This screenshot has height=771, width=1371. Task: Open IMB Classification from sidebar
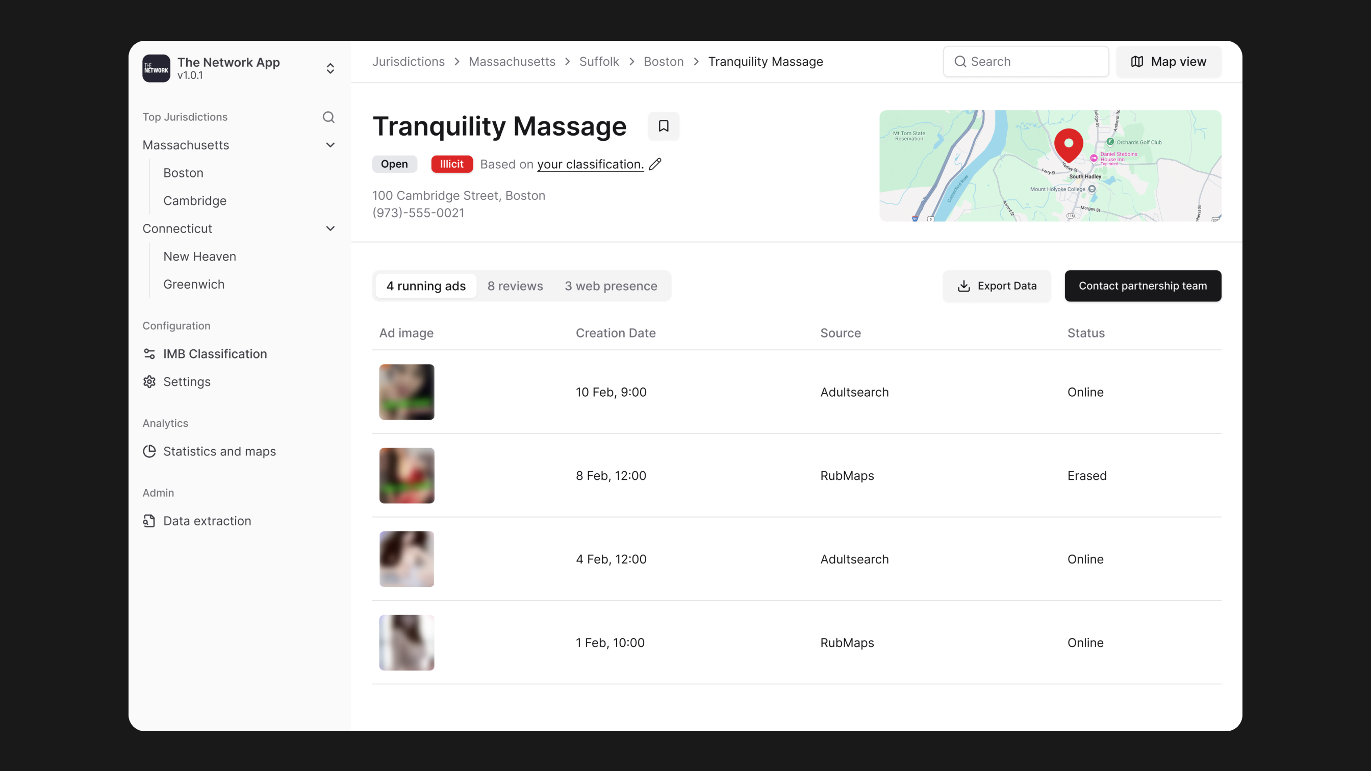point(215,354)
